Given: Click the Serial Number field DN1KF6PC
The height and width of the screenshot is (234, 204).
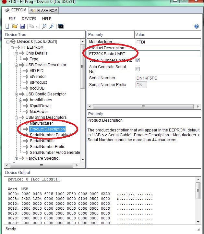Looking at the screenshot, I should [168, 78].
